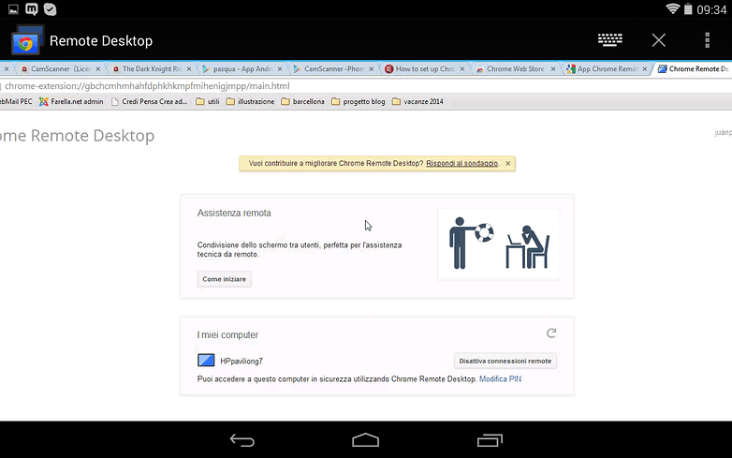Tap the Android home button
The image size is (732, 458).
tap(366, 440)
